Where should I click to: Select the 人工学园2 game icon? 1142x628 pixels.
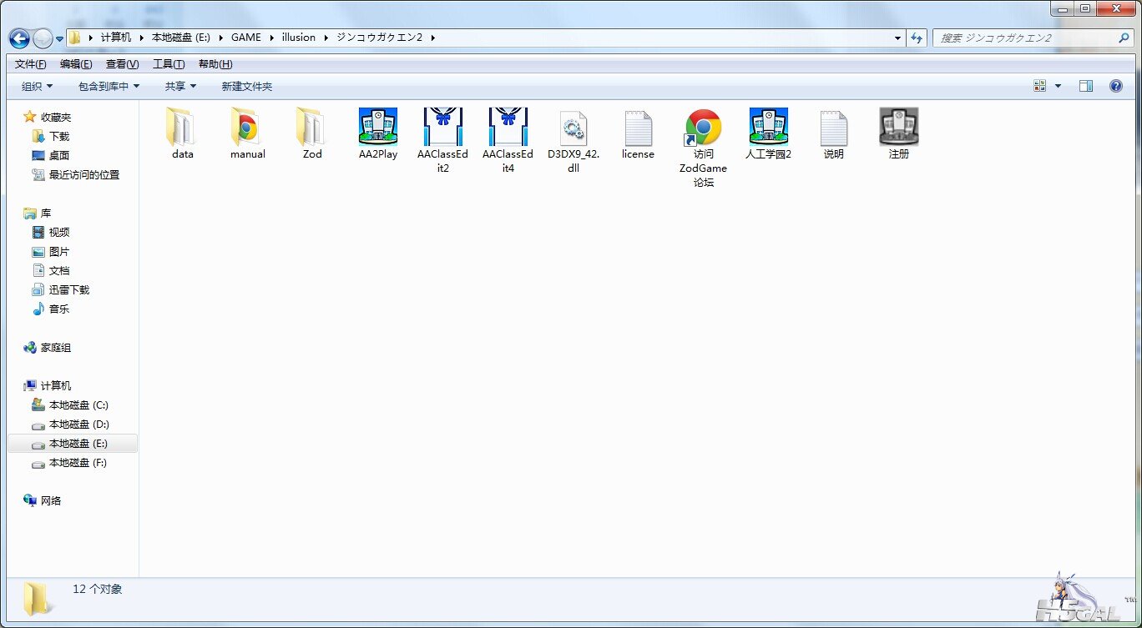pyautogui.click(x=768, y=128)
